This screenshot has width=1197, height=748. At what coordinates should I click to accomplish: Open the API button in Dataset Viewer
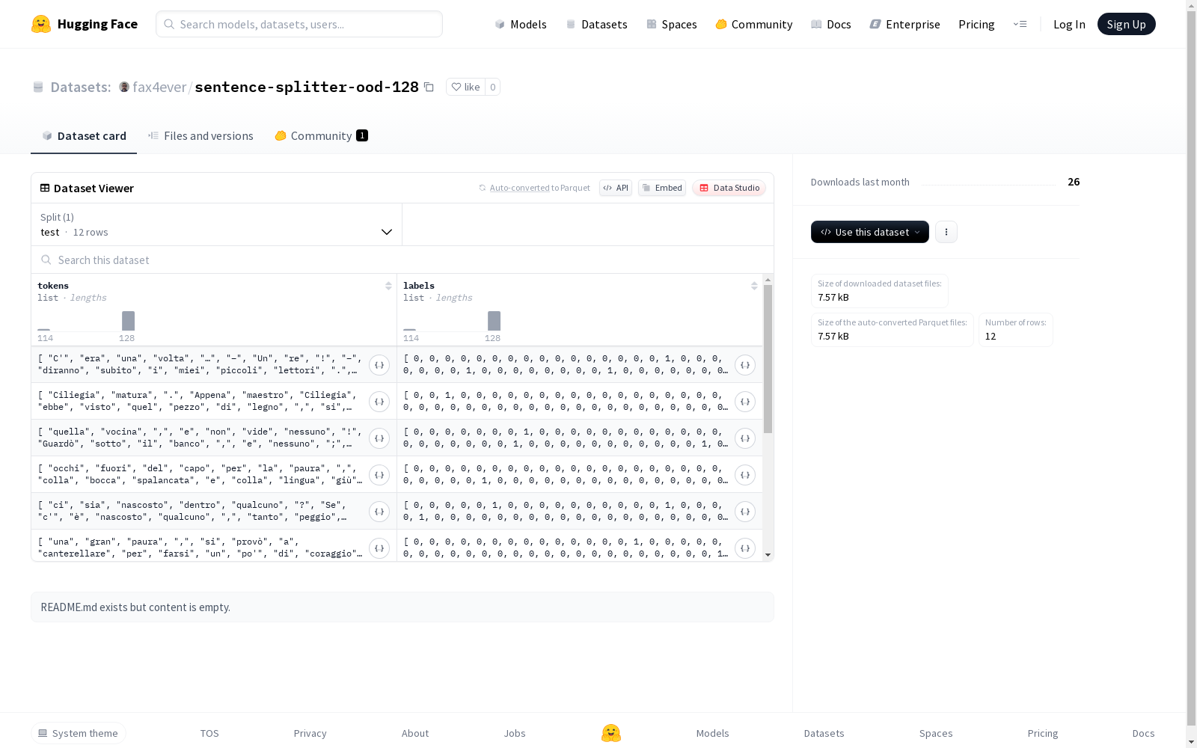[x=616, y=188]
